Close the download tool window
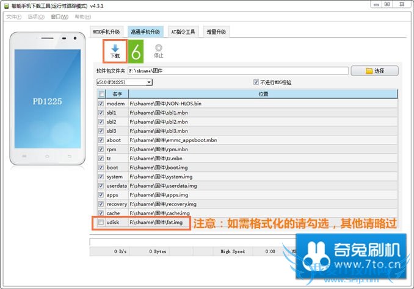The height and width of the screenshot is (289, 414). [x=402, y=4]
